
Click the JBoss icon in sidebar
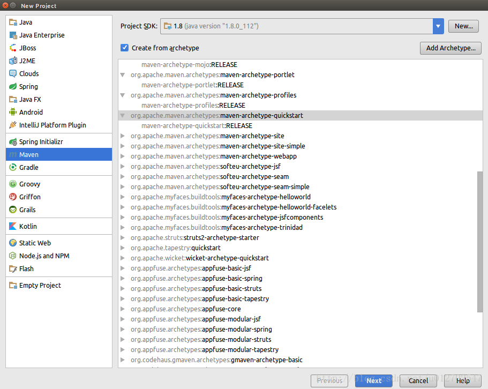[x=13, y=48]
